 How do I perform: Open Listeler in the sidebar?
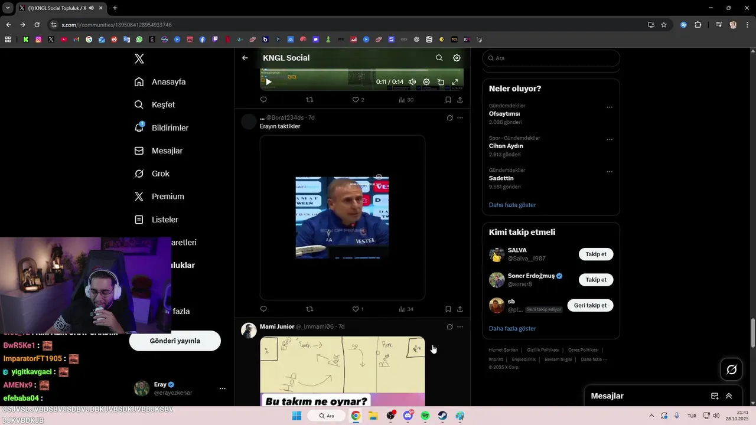tap(157, 220)
